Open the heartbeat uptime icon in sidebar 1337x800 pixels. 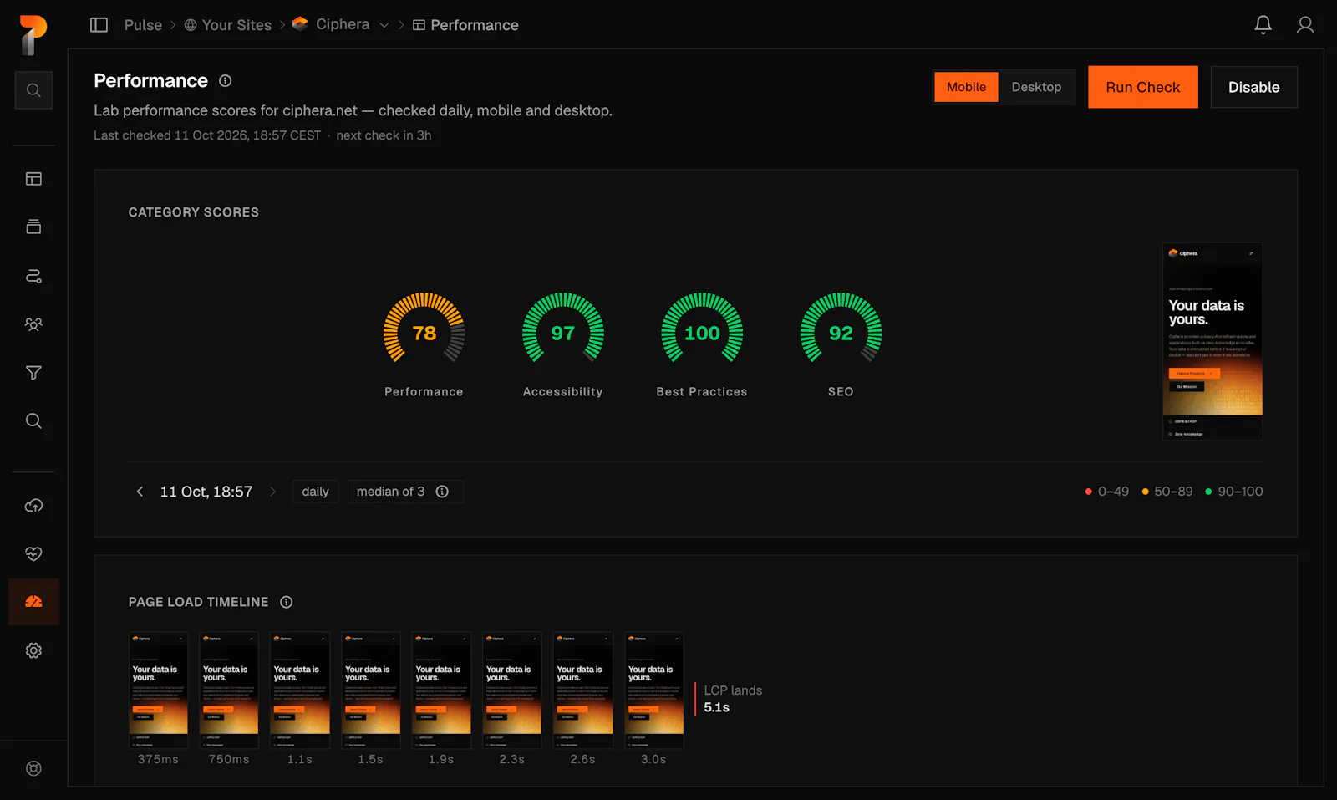point(33,553)
